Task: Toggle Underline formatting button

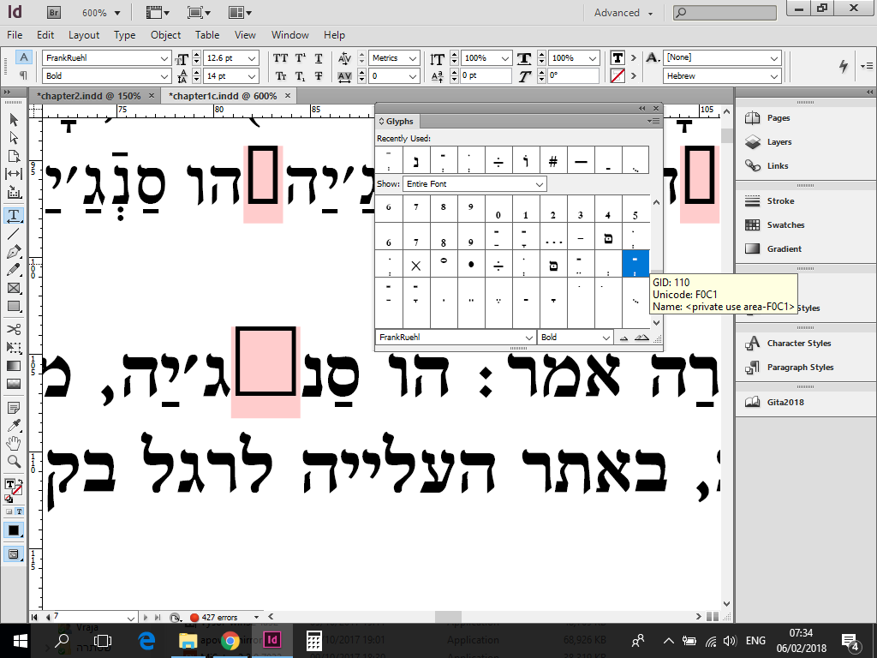Action: [319, 58]
